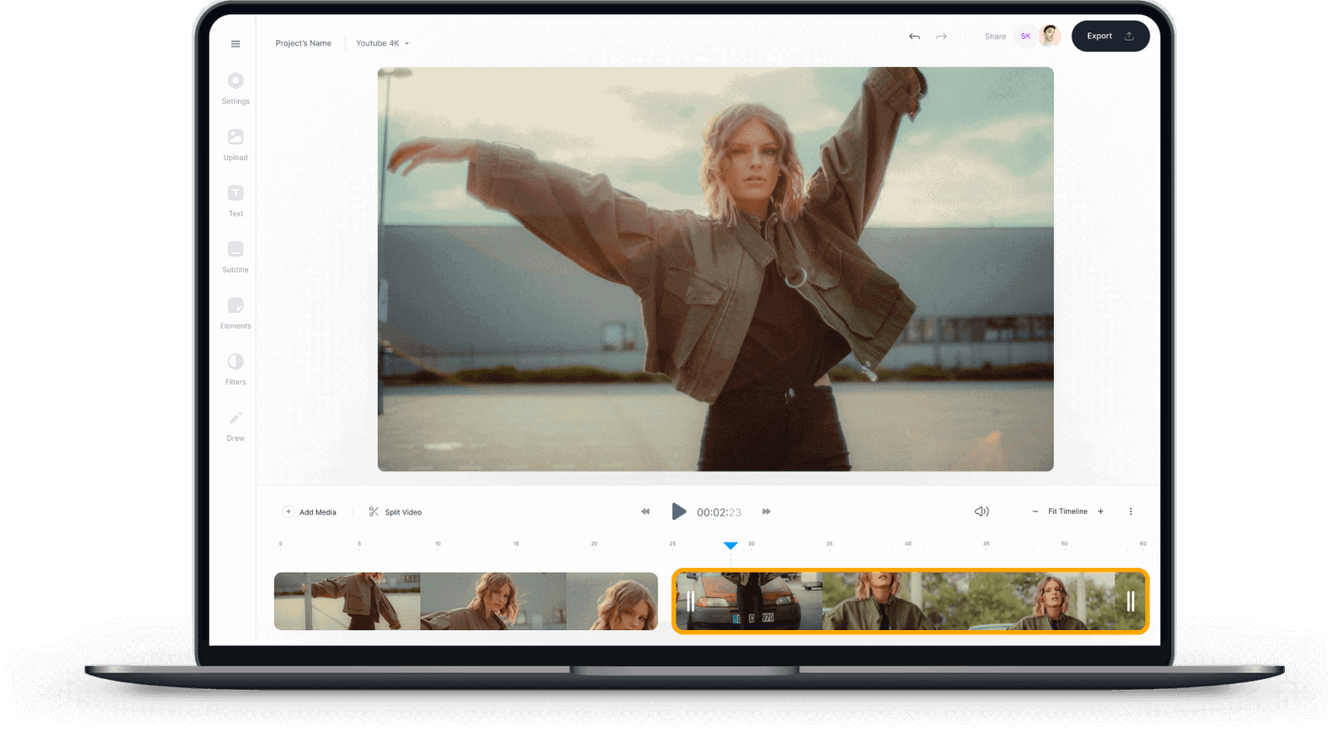This screenshot has height=733, width=1328.
Task: Click Fit Timeline
Action: click(x=1067, y=511)
